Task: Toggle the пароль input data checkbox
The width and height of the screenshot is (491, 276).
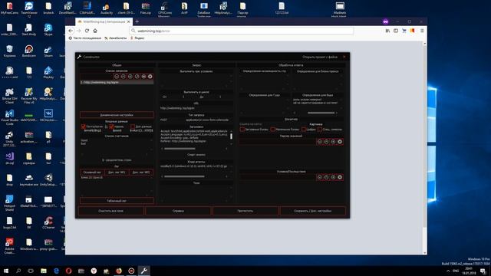Action: [111, 127]
